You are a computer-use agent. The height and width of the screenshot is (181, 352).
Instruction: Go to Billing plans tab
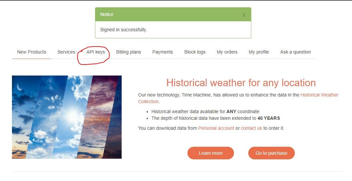click(x=129, y=52)
